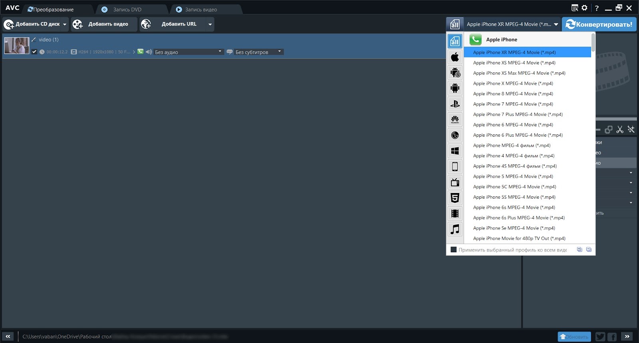Open the TV output profiles category
The height and width of the screenshot is (343, 639).
coord(455,182)
